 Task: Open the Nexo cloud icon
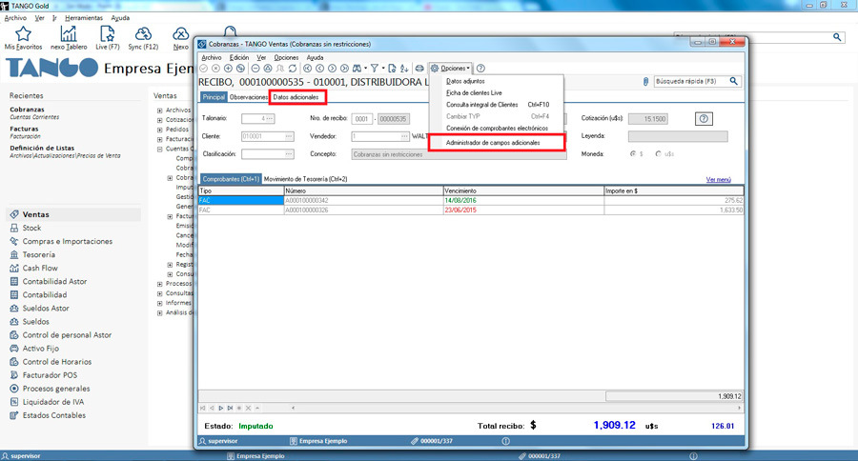pyautogui.click(x=180, y=34)
